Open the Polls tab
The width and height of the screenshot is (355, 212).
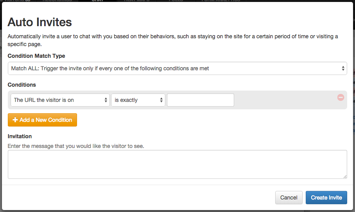tap(176, 1)
